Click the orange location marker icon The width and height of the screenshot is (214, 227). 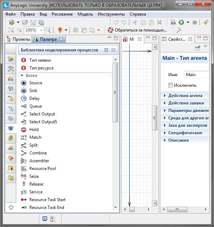60,30
